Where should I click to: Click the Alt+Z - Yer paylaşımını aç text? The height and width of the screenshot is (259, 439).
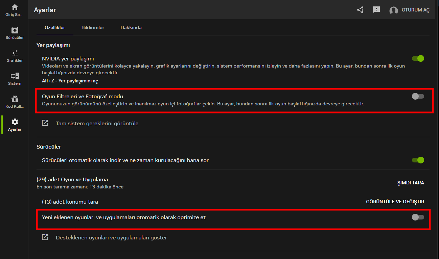coord(70,81)
